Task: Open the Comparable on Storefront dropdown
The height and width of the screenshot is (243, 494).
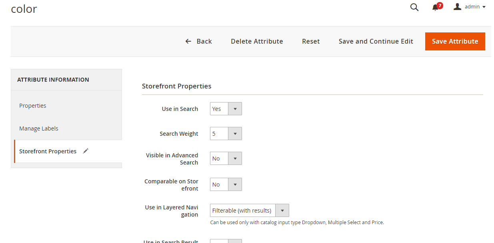Action: 235,184
